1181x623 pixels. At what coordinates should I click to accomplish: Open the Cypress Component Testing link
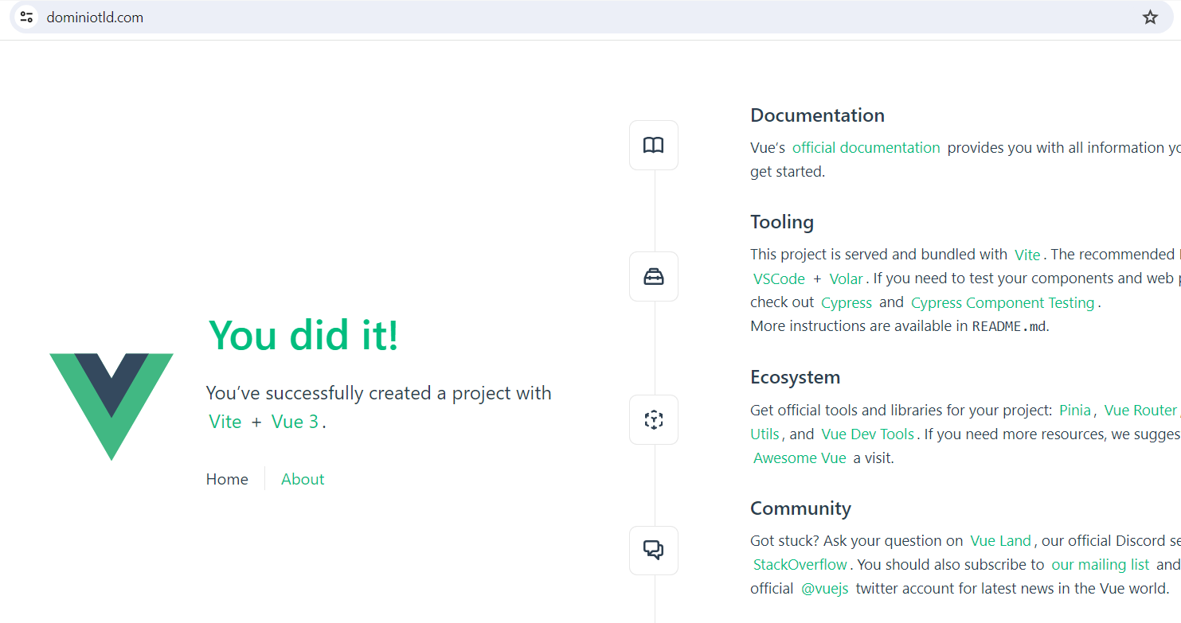point(1003,303)
